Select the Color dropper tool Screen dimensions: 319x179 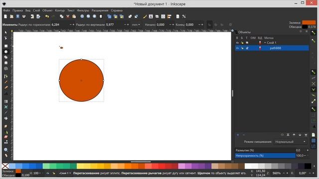coord(6,113)
